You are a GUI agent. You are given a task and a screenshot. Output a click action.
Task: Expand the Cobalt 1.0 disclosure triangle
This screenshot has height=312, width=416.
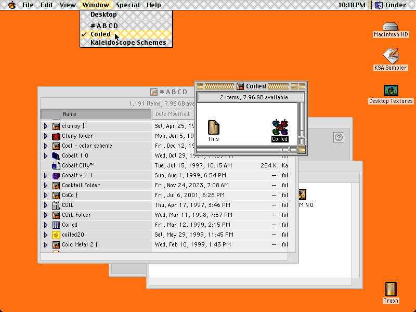[x=46, y=155]
